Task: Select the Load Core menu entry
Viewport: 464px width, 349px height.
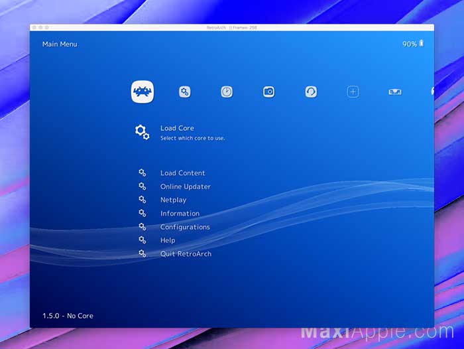Action: click(x=177, y=128)
